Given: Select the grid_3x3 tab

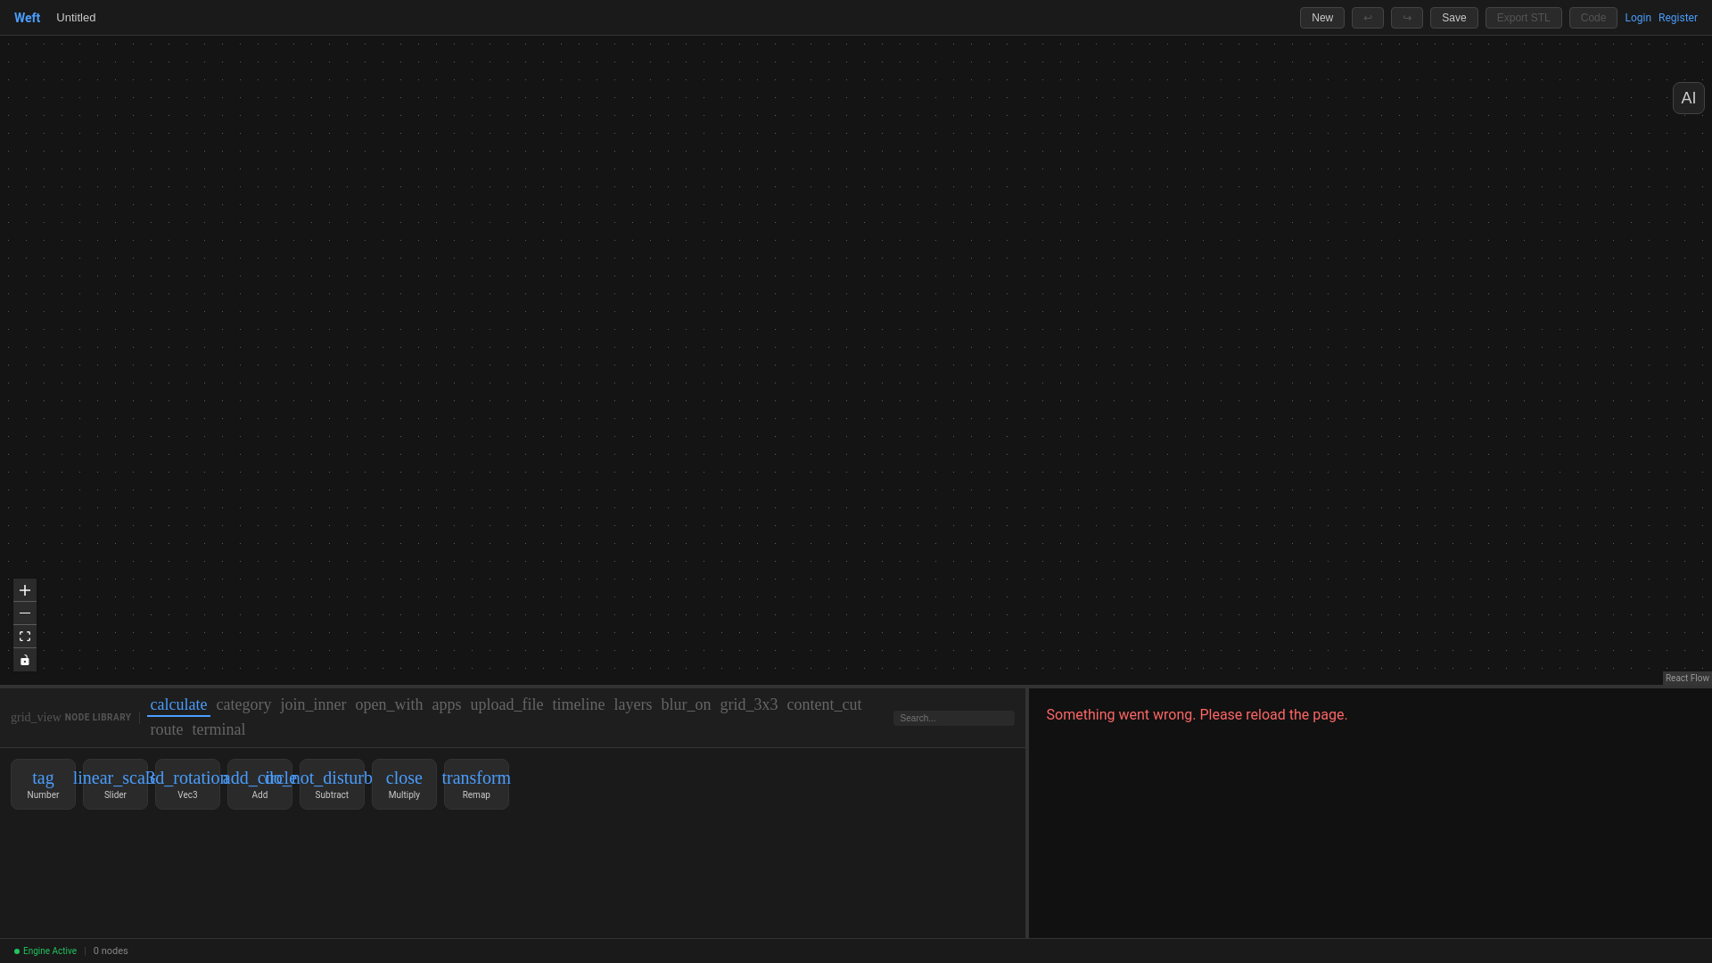Looking at the screenshot, I should (749, 704).
